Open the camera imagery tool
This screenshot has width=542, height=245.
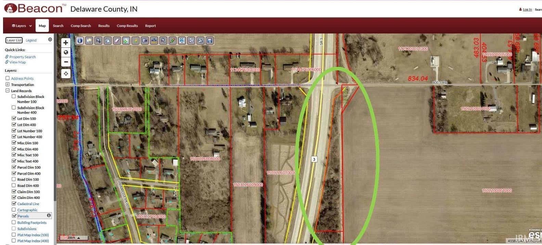coord(145,41)
